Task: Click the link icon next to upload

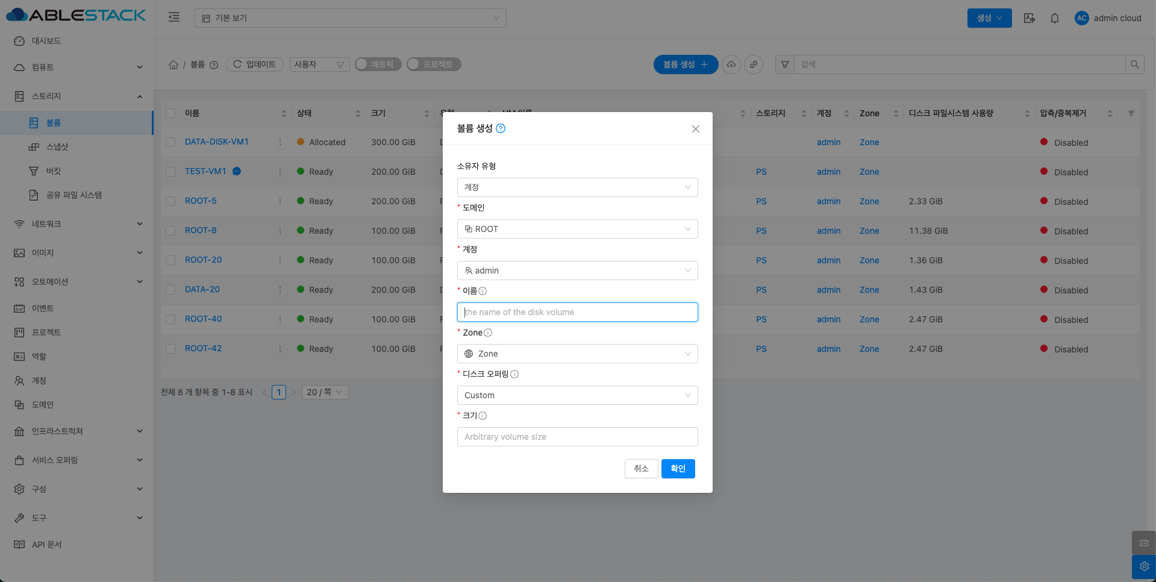Action: [754, 64]
